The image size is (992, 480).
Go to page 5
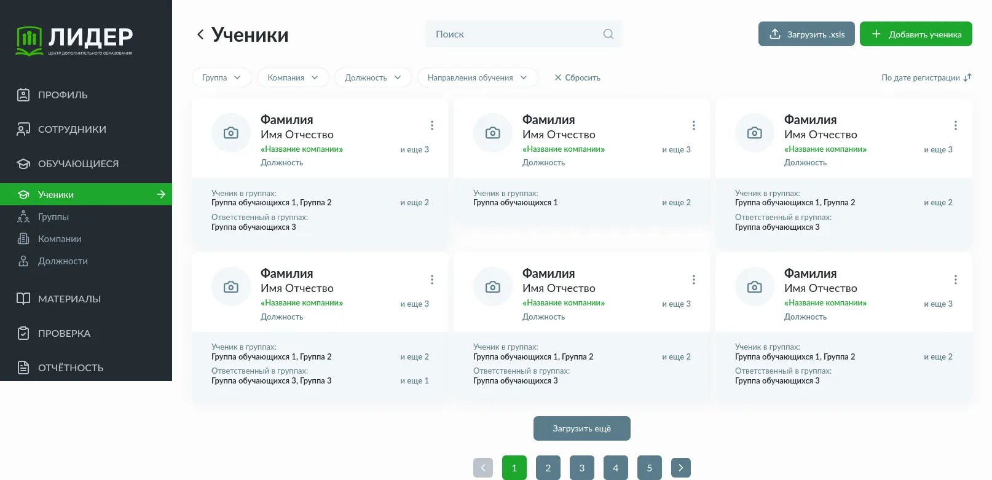(650, 468)
